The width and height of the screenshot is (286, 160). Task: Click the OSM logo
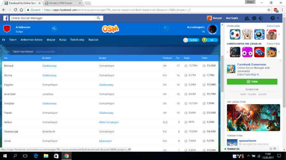[110, 29]
